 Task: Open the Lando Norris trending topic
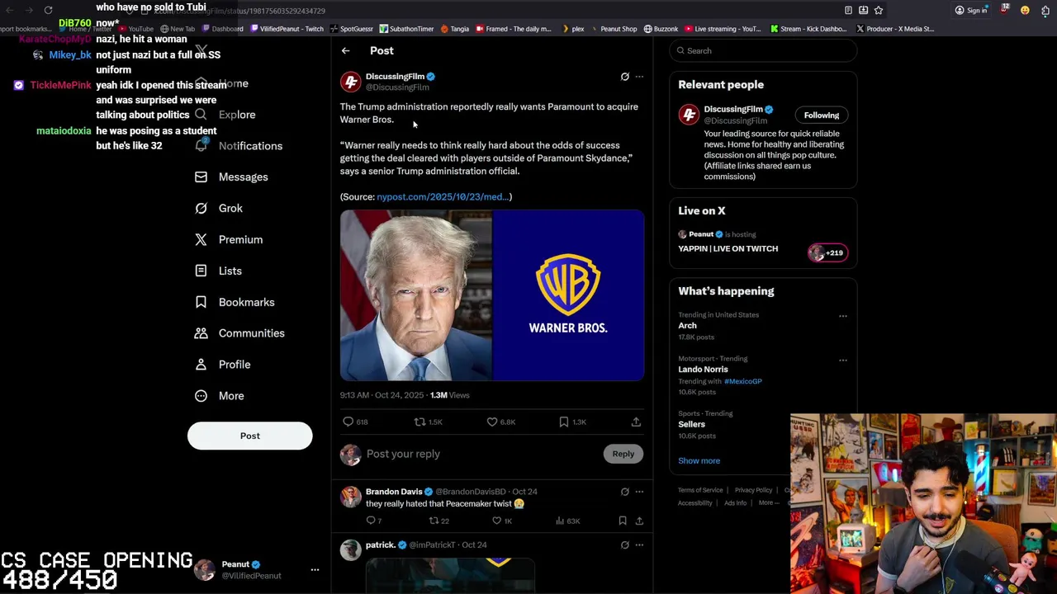(x=703, y=370)
